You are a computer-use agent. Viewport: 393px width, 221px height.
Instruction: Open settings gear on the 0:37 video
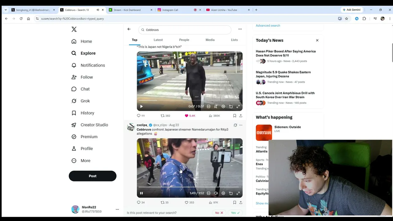223,107
